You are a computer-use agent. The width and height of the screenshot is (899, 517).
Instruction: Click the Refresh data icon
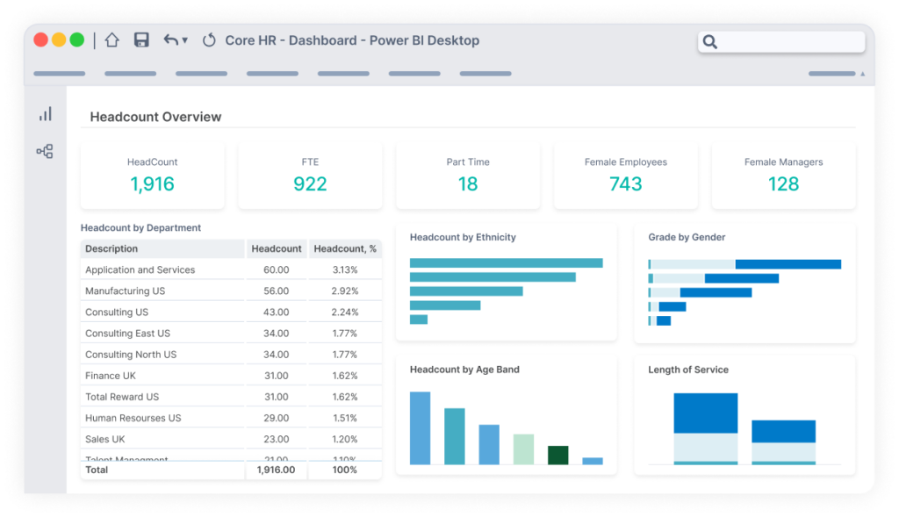[x=210, y=39]
